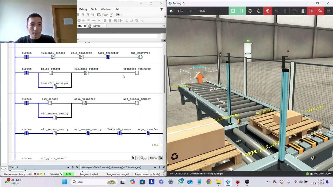This screenshot has width=333, height=187.
Task: Show hidden system tray icons
Action: pyautogui.click(x=268, y=182)
